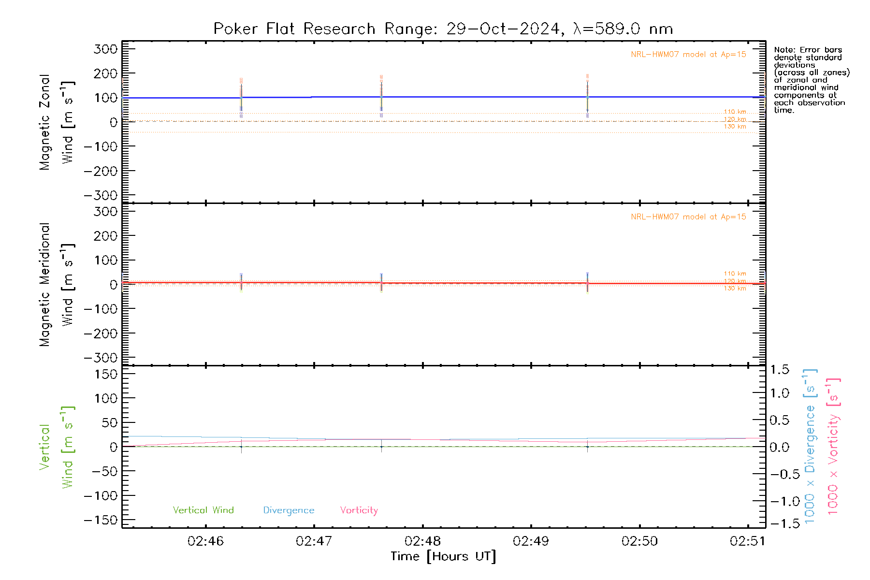Click the 02:49 time tick label
This screenshot has height=580, width=870.
click(x=531, y=541)
